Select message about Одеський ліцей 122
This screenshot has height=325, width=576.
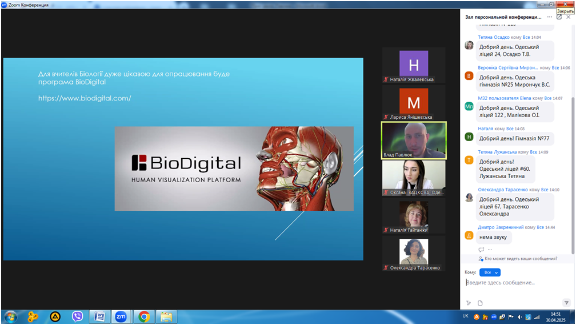coord(515,111)
